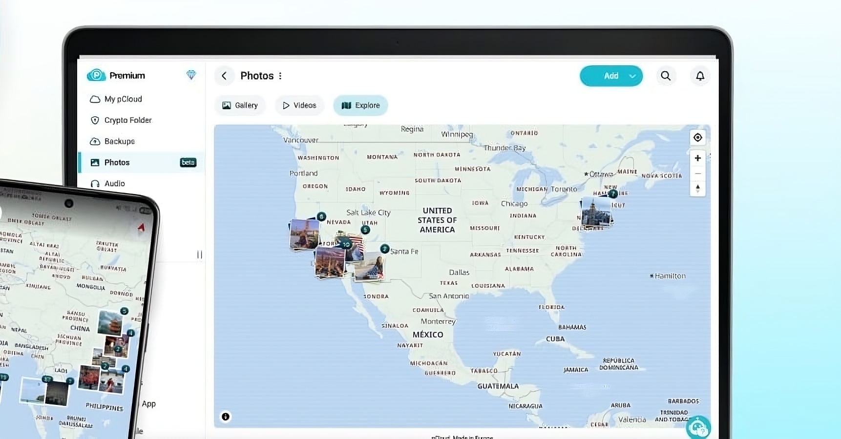Tap the red compass arrow on phone map
Viewport: 841px width, 439px height.
tap(141, 227)
